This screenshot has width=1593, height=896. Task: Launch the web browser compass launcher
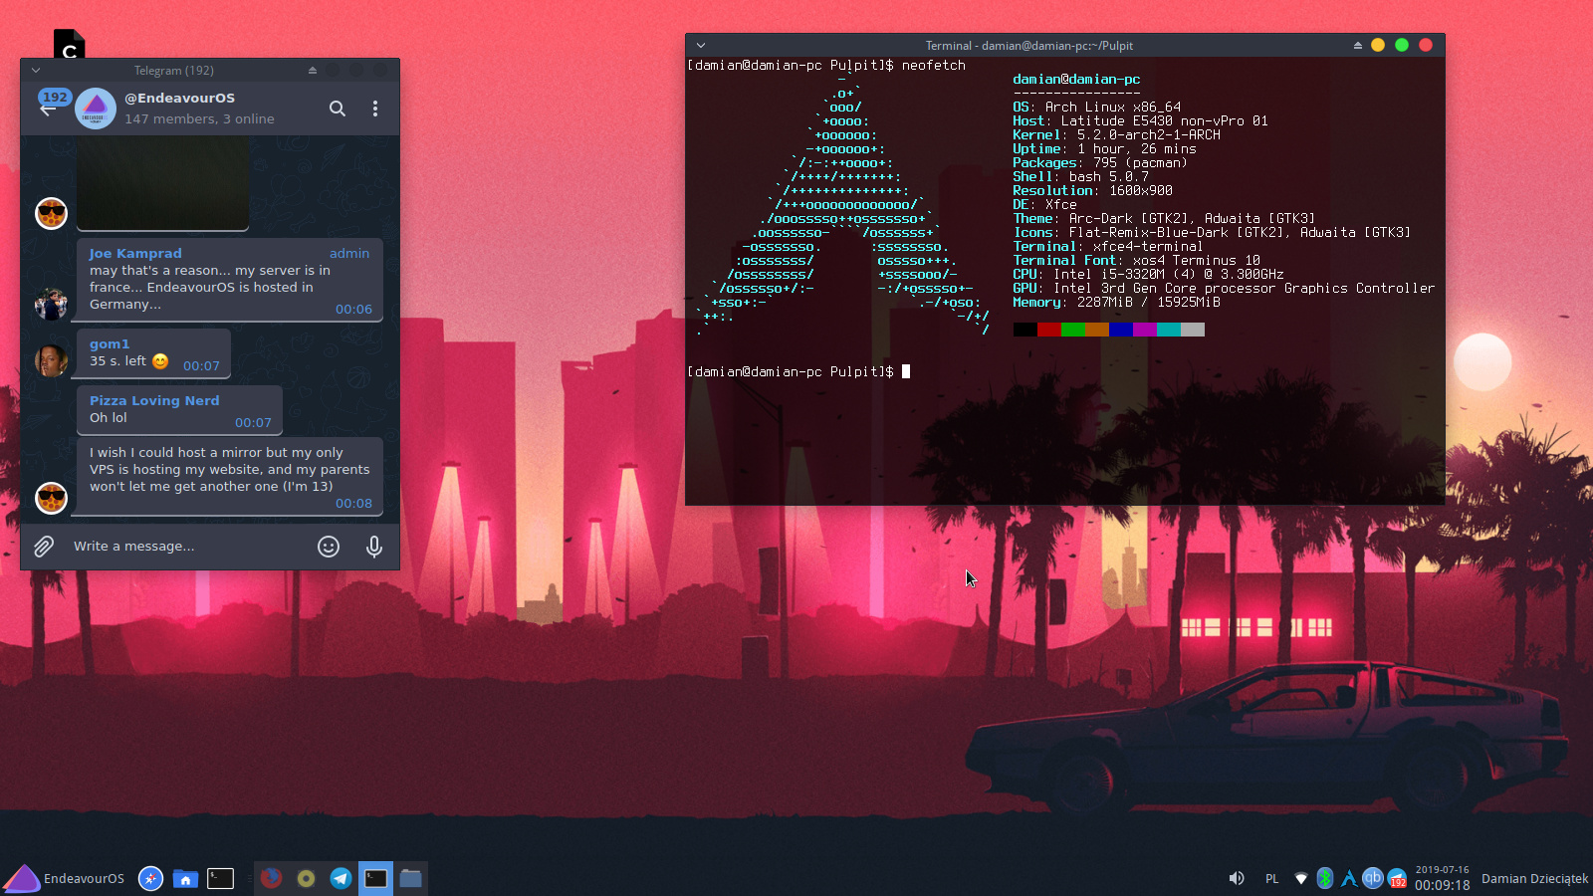[150, 878]
